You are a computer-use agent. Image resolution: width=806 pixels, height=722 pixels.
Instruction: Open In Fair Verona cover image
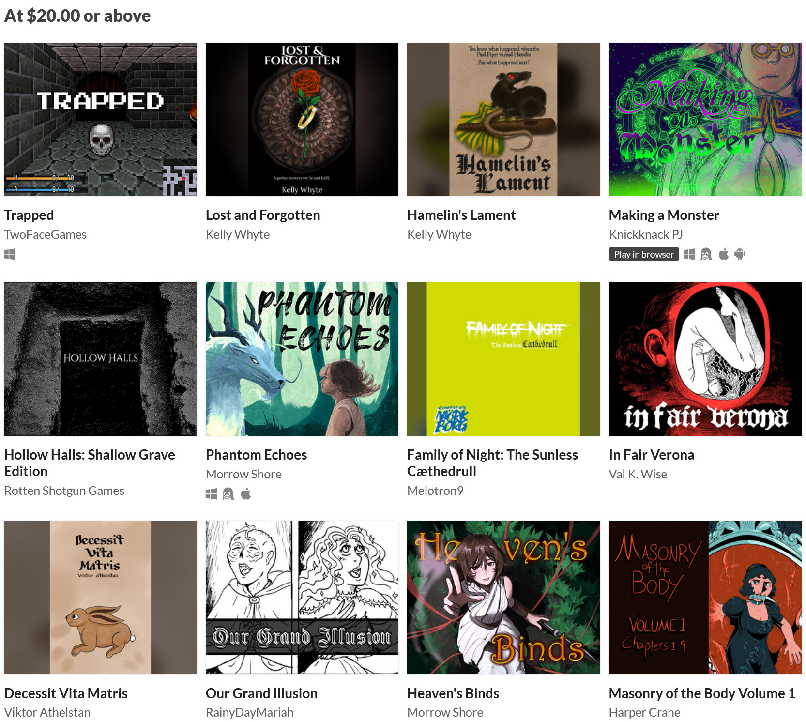pos(705,359)
